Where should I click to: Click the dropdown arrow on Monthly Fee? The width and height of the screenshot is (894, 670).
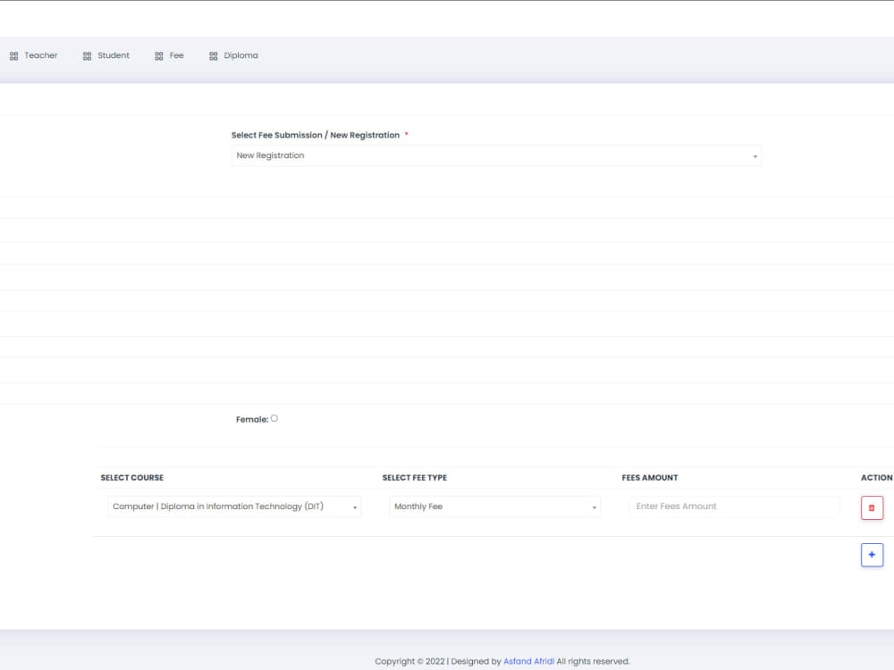point(594,507)
